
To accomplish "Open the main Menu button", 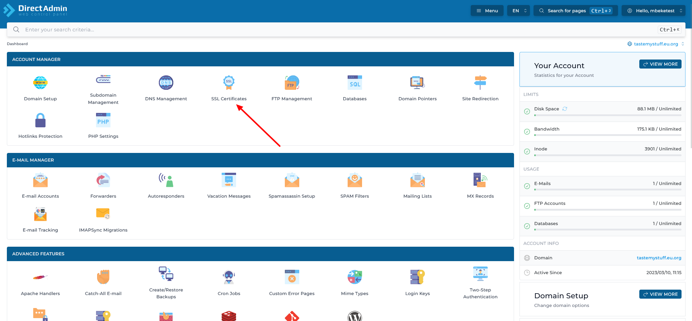I will pyautogui.click(x=487, y=11).
